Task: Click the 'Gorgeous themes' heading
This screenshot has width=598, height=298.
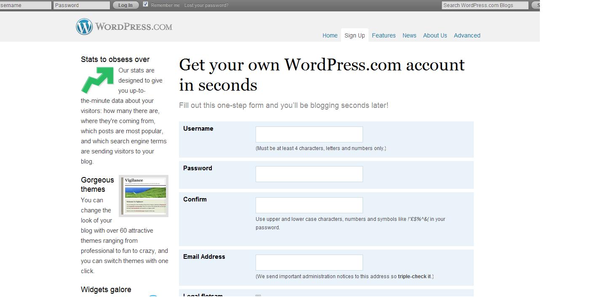Action: (x=97, y=185)
